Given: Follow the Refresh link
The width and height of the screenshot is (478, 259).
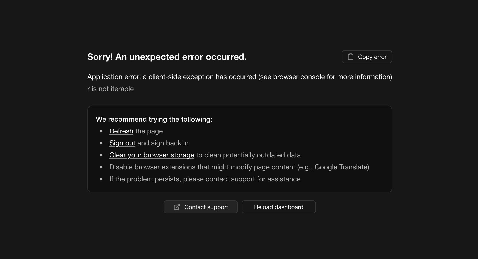Looking at the screenshot, I should 121,131.
